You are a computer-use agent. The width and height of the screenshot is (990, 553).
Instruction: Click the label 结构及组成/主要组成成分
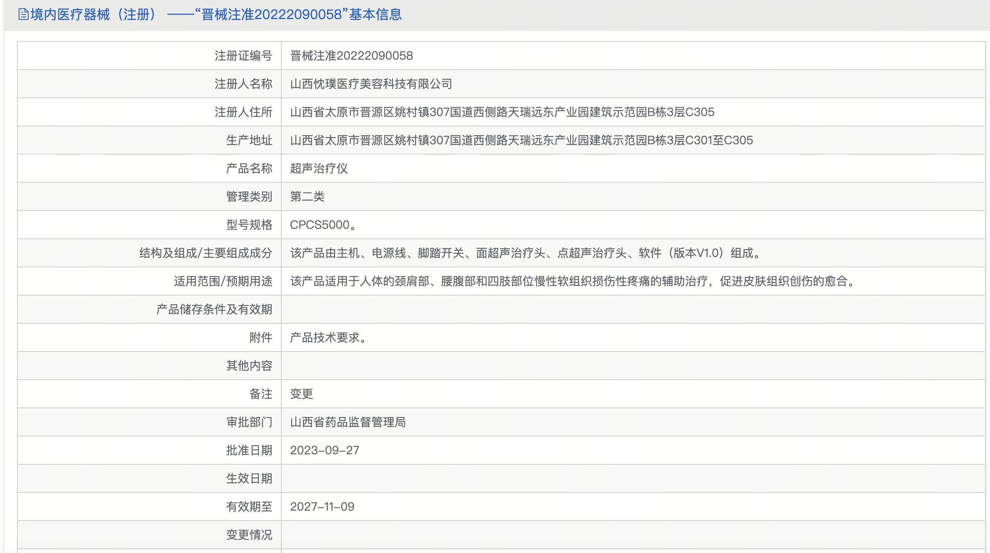[x=206, y=253]
